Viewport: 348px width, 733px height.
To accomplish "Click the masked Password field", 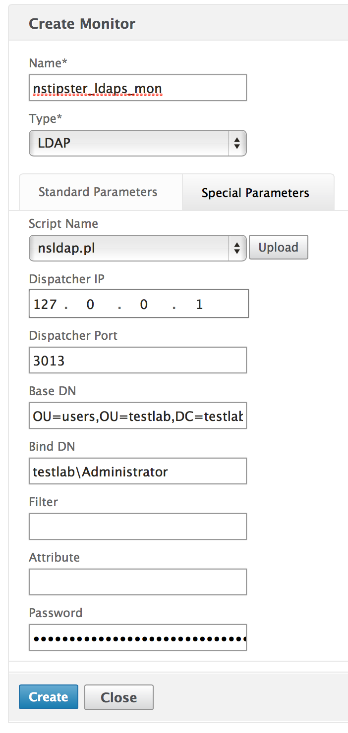I will tap(137, 637).
